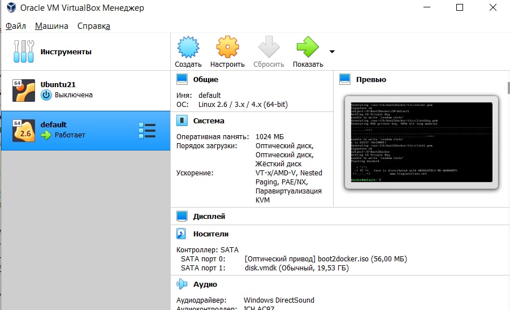Image resolution: width=510 pixels, height=310 pixels.
Task: Open the default VM list menu icon
Action: pos(147,131)
